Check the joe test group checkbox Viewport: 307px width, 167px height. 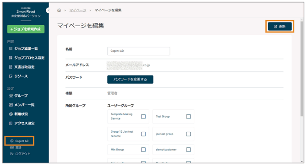[188, 134]
